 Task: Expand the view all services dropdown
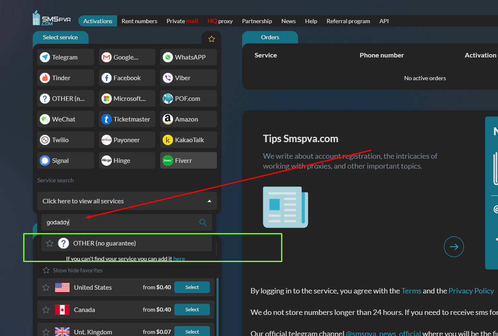pyautogui.click(x=127, y=201)
